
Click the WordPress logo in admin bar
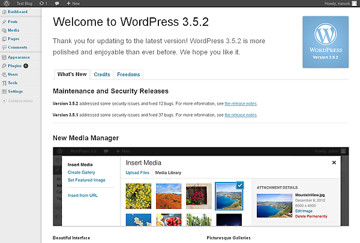7,4
